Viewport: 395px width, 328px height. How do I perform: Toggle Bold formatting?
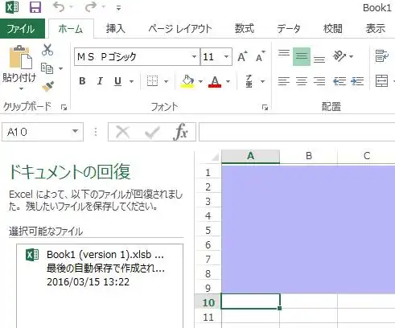[82, 80]
